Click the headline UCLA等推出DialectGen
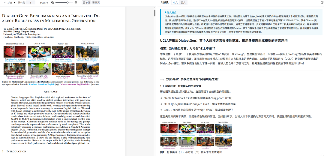This screenshot has width=324, height=156. point(223,41)
